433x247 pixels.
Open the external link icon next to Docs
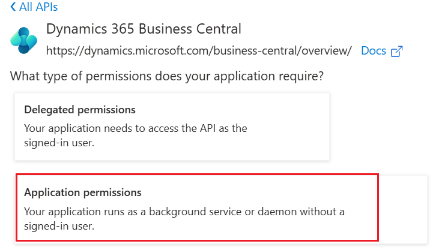click(x=396, y=52)
